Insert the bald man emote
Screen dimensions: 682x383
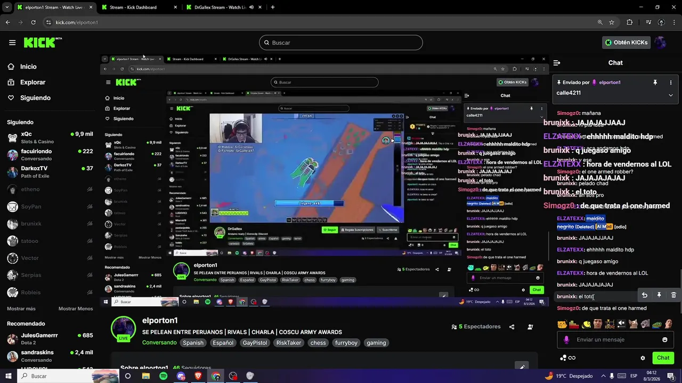(669, 324)
